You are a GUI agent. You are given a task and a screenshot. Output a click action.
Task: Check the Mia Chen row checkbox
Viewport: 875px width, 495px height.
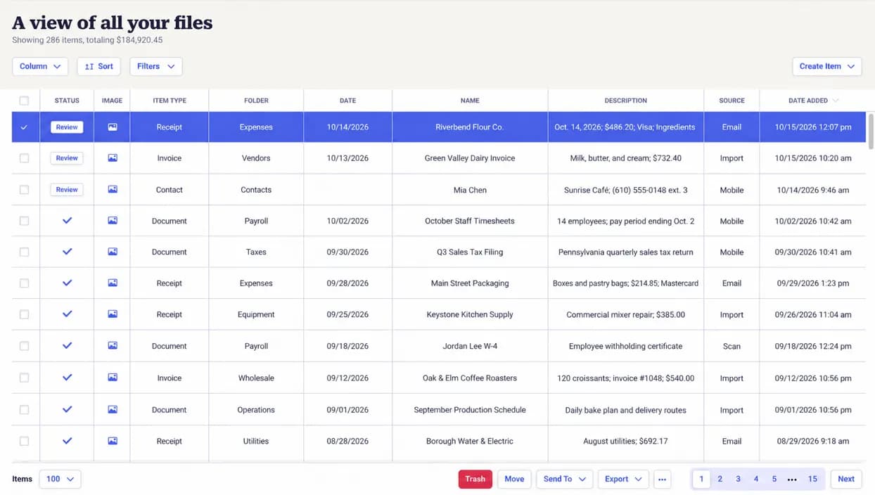pyautogui.click(x=24, y=190)
